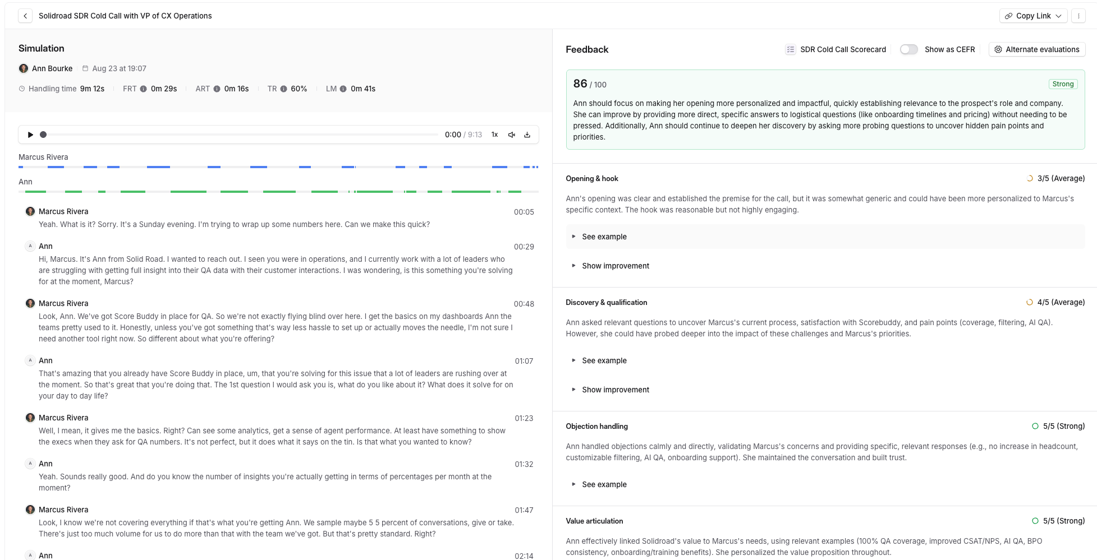1097x560 pixels.
Task: Open Alternate evaluations
Action: pyautogui.click(x=1037, y=49)
